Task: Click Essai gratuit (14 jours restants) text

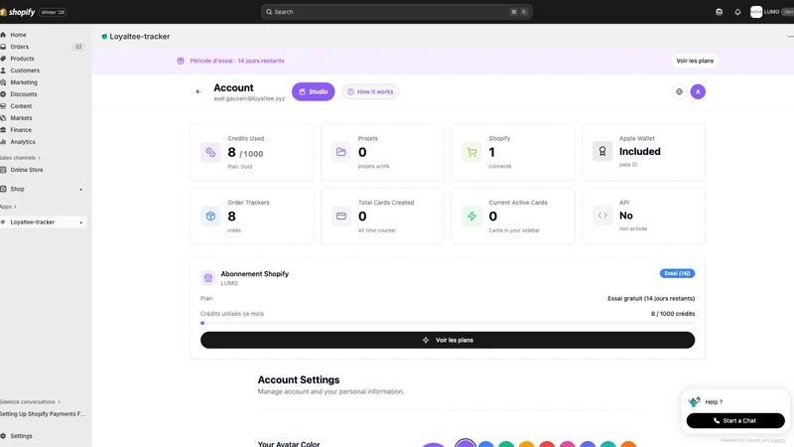Action: tap(651, 299)
